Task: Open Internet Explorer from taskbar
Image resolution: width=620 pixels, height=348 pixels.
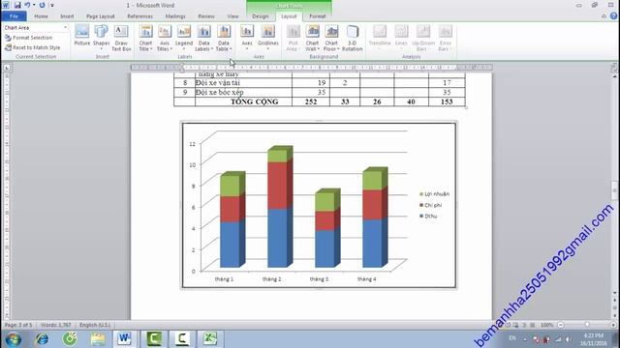Action: coord(42,339)
